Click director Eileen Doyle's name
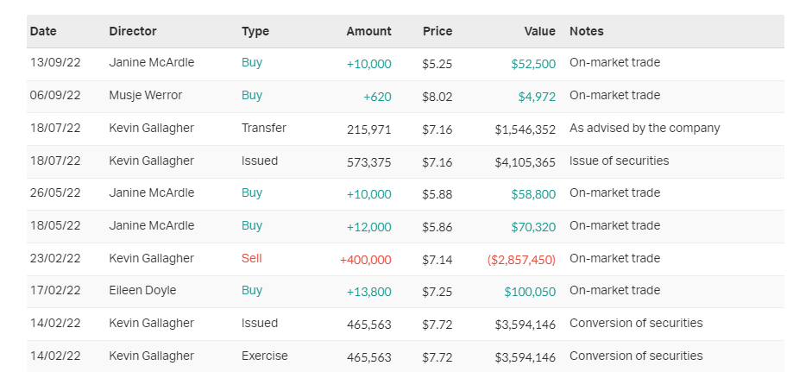 pos(142,291)
